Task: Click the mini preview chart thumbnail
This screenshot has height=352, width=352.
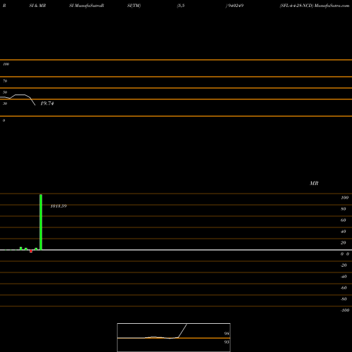Action: click(174, 337)
